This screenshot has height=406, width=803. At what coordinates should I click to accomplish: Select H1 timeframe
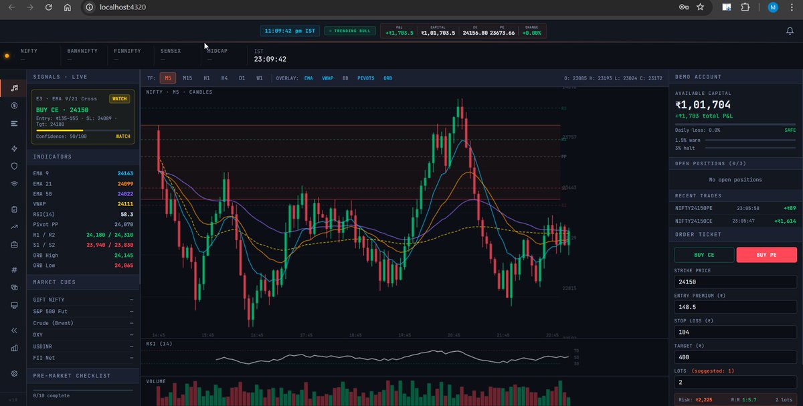click(207, 78)
